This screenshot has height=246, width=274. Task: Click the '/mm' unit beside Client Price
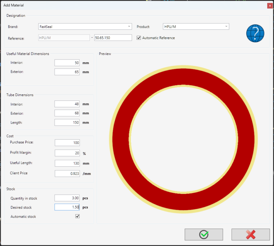87,174
